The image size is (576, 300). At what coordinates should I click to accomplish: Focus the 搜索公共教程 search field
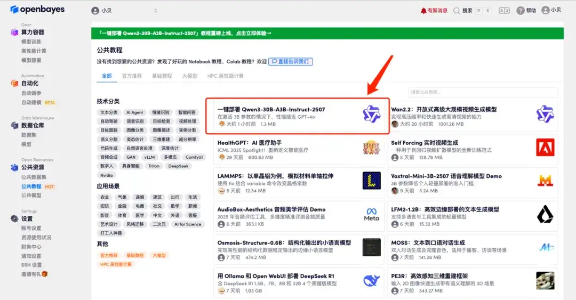(483, 92)
